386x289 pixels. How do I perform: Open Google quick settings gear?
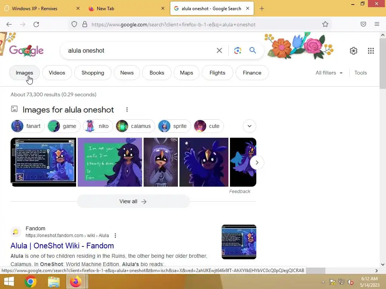tap(354, 51)
